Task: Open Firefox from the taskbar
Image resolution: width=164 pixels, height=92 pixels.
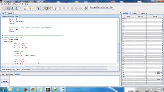Action: pos(26,90)
